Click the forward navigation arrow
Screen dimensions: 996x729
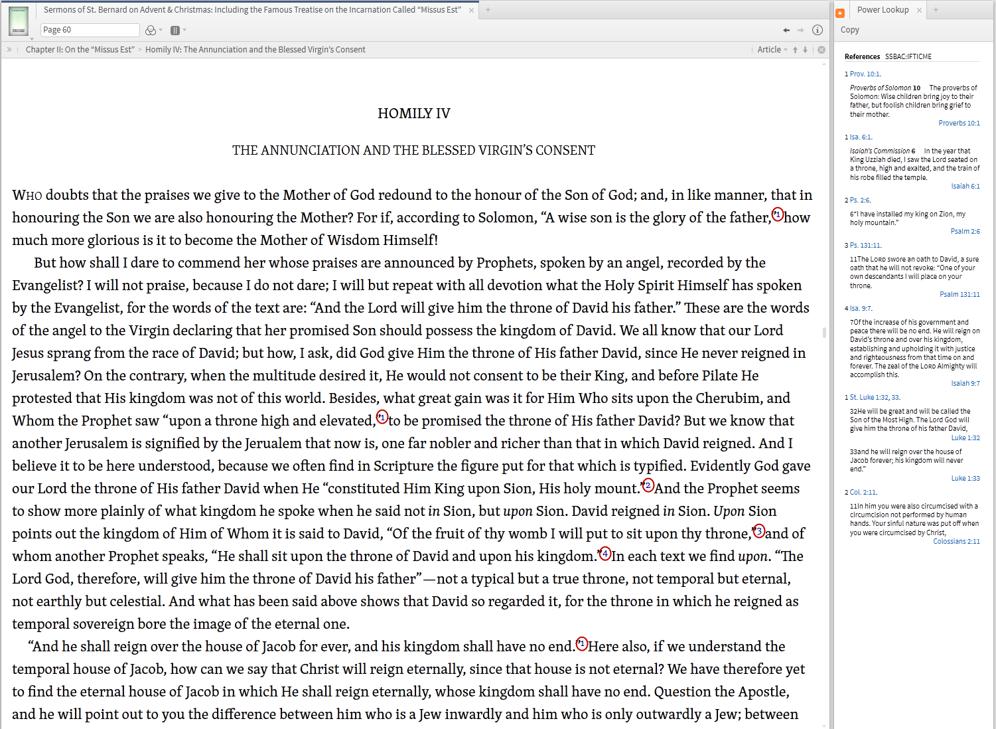click(802, 30)
